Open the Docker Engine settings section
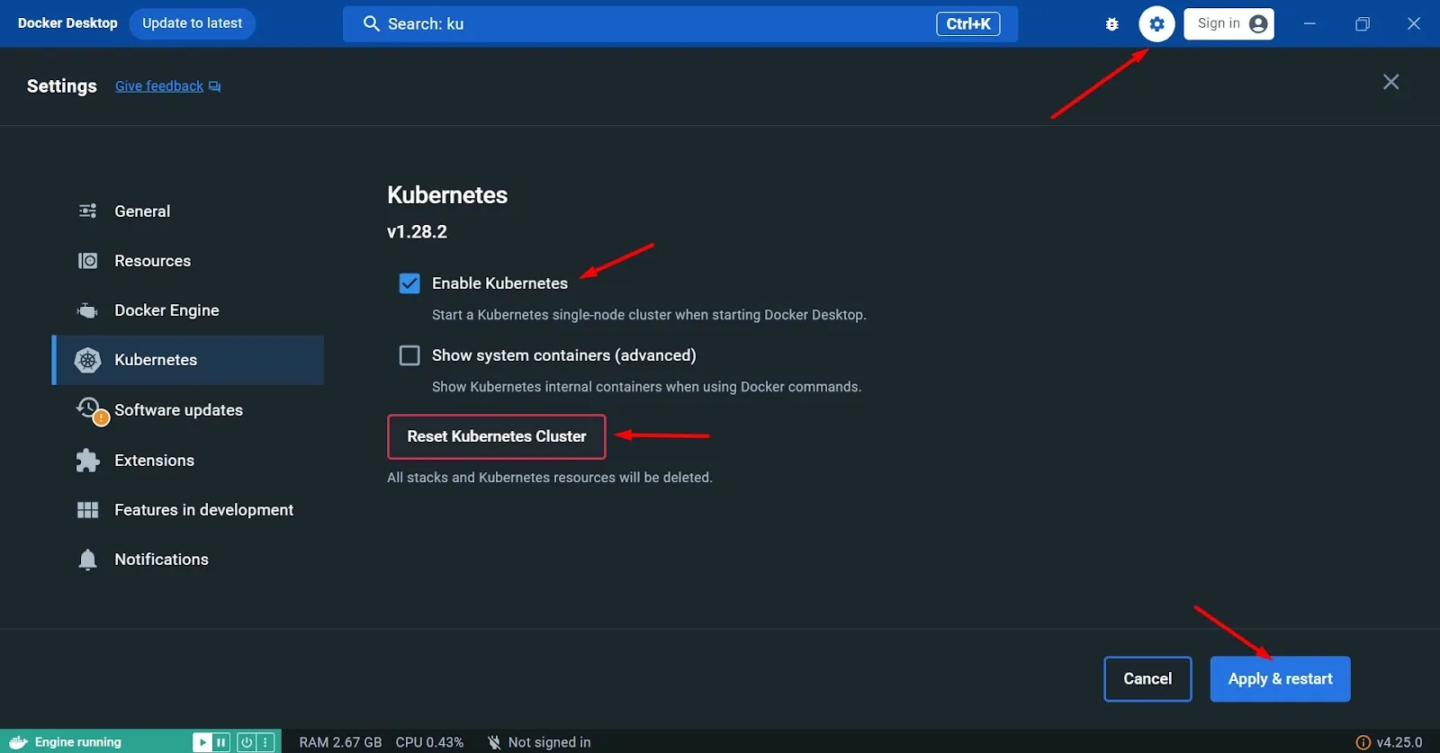This screenshot has width=1440, height=753. point(188,310)
